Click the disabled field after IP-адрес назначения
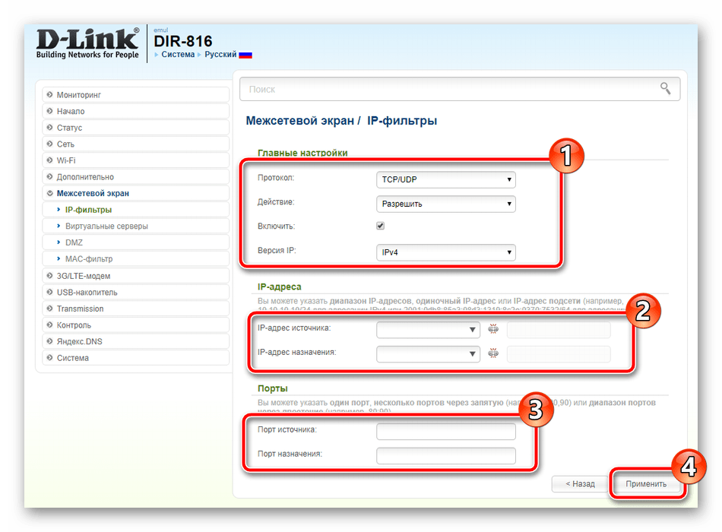The image size is (722, 532). click(x=559, y=353)
